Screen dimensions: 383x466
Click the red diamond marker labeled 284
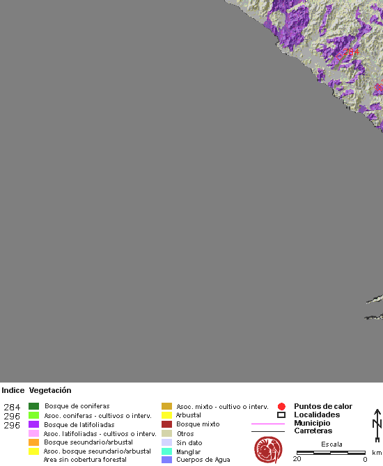coord(339,56)
